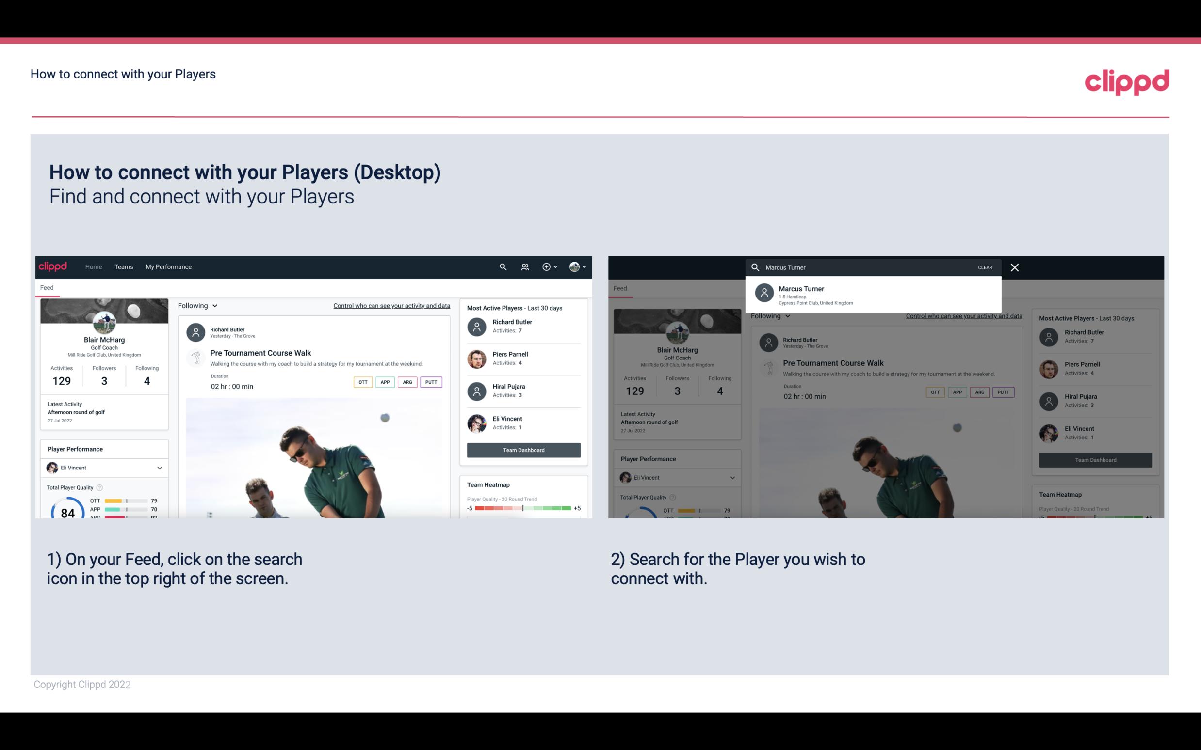Click the OTT performance tag icon

point(361,382)
